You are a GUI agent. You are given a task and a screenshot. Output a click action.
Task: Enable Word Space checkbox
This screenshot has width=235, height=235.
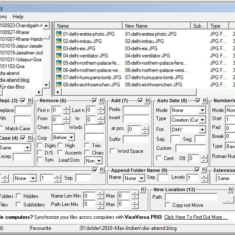point(112,151)
